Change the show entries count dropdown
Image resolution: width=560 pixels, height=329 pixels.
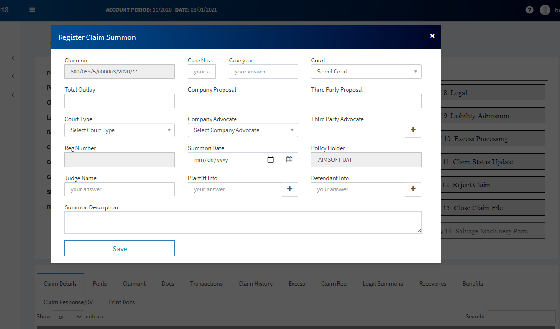[68, 317]
